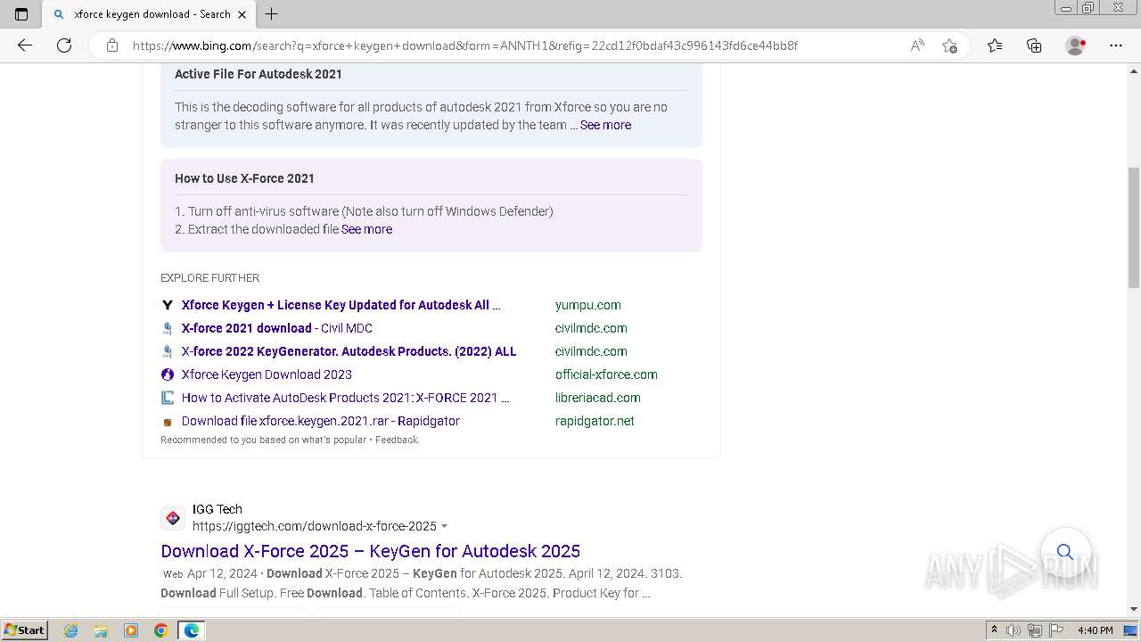Click the How to Use X-Force 2021 heading
The image size is (1141, 642).
click(244, 178)
